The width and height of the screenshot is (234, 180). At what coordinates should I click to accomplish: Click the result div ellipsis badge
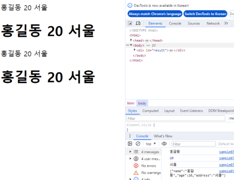[x=171, y=50]
